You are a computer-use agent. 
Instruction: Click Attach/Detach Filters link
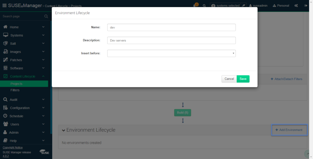tap(286, 79)
